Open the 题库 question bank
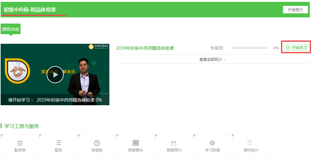 (x=58, y=146)
